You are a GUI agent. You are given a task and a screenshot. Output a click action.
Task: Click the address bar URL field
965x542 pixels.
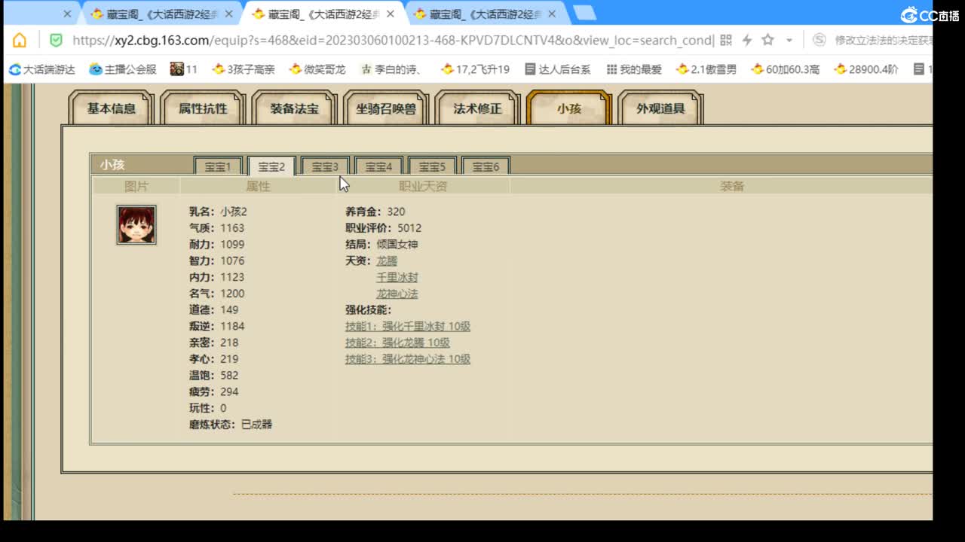coord(392,41)
